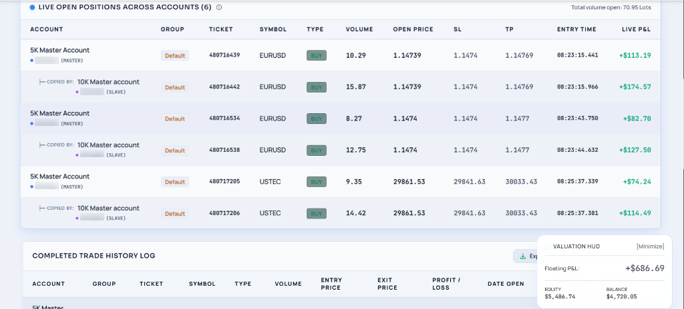Click the volume value 14.42
Image resolution: width=684 pixels, height=309 pixels.
tap(356, 213)
